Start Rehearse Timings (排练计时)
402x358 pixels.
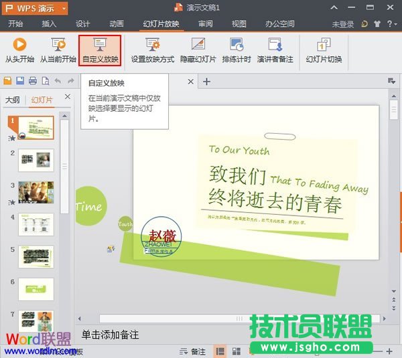coord(237,51)
